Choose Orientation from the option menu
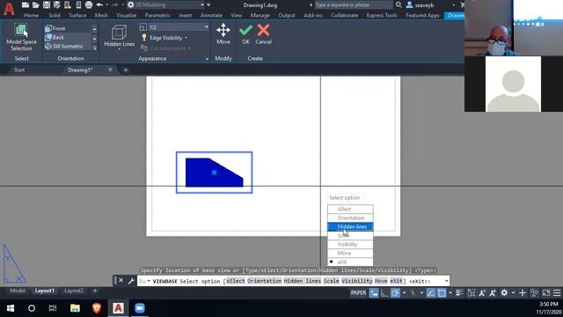The image size is (563, 317). [x=350, y=217]
